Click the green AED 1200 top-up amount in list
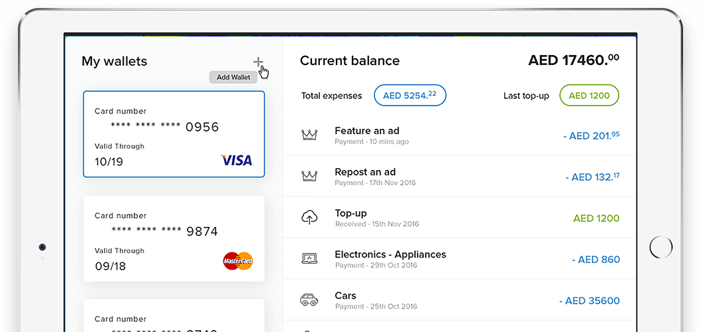Image resolution: width=701 pixels, height=332 pixels. coord(596,218)
